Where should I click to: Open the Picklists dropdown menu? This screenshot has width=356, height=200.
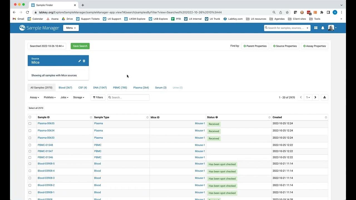tap(50, 97)
